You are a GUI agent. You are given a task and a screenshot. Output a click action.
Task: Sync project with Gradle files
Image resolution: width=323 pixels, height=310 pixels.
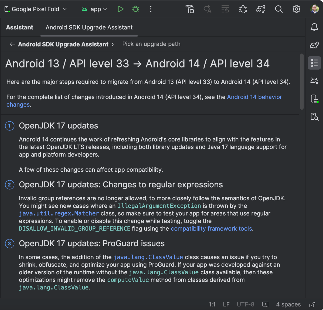coord(261,9)
